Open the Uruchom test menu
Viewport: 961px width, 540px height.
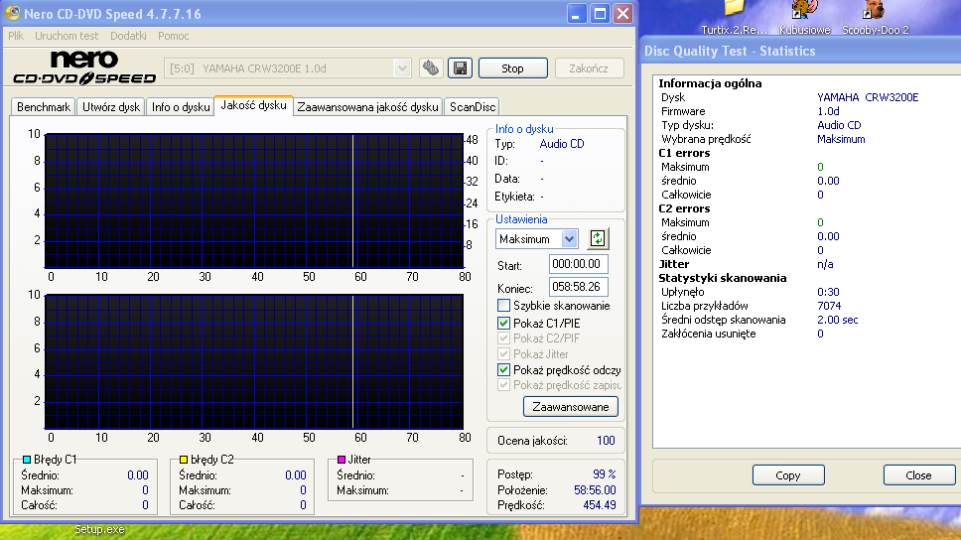[x=67, y=36]
